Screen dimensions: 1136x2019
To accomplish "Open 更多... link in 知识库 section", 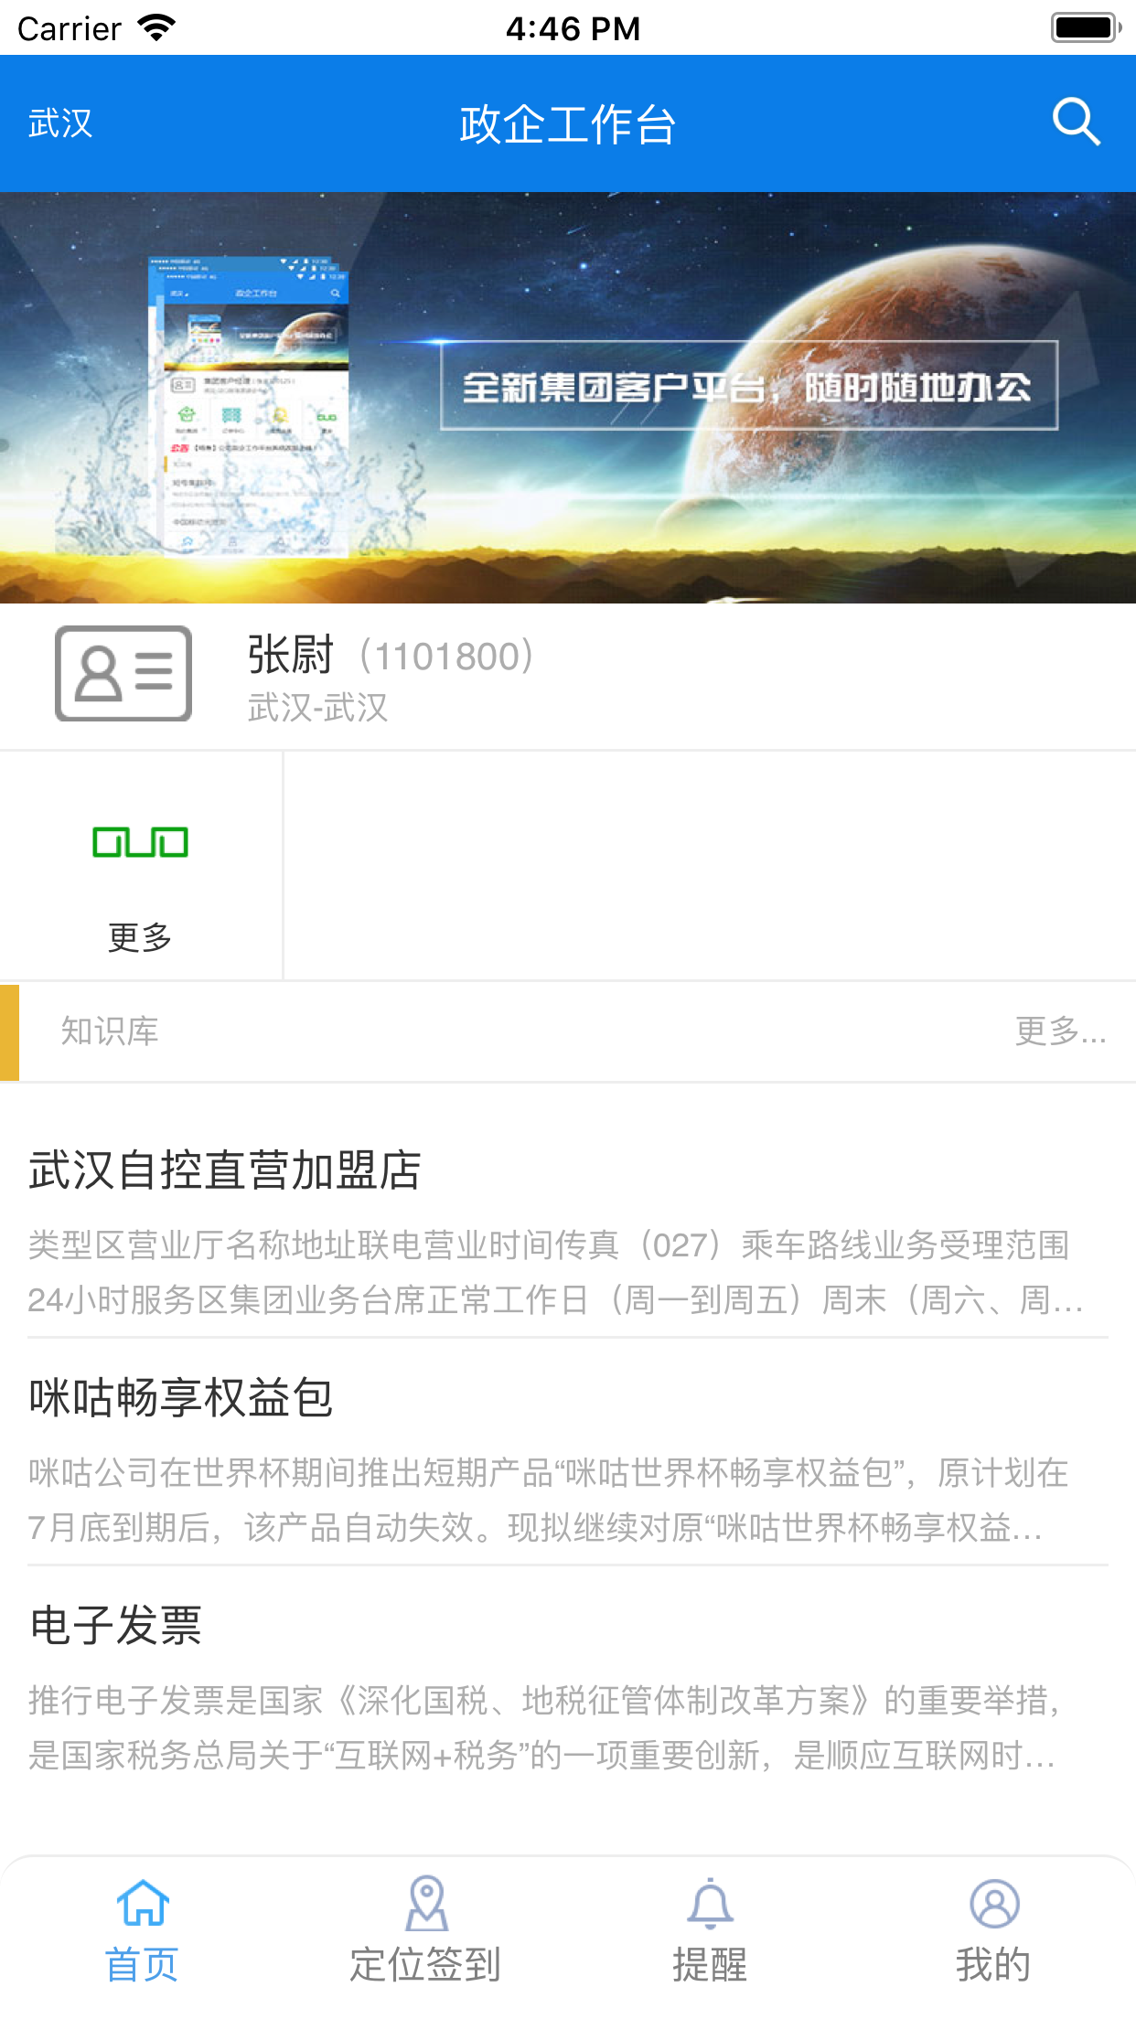I will click(x=1061, y=1031).
